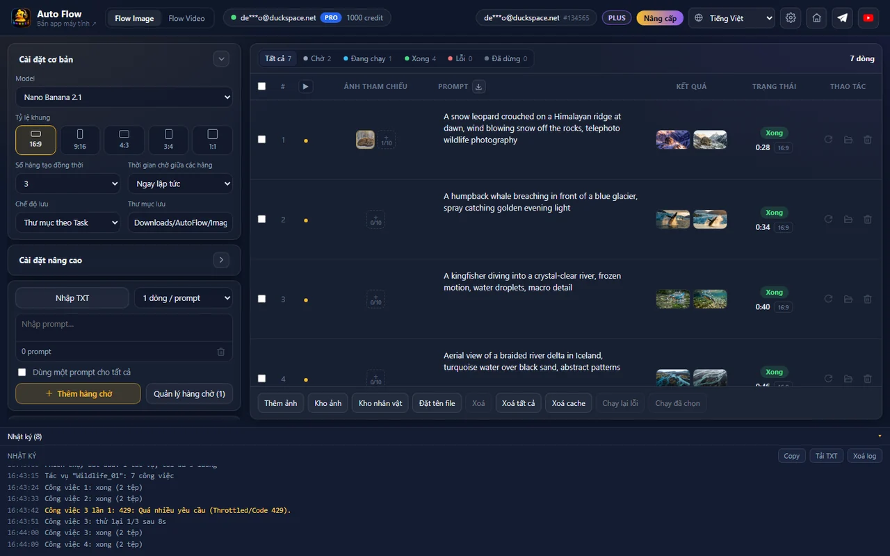This screenshot has height=556, width=890.
Task: Click the 'Nhập TXT' button
Action: tap(72, 298)
